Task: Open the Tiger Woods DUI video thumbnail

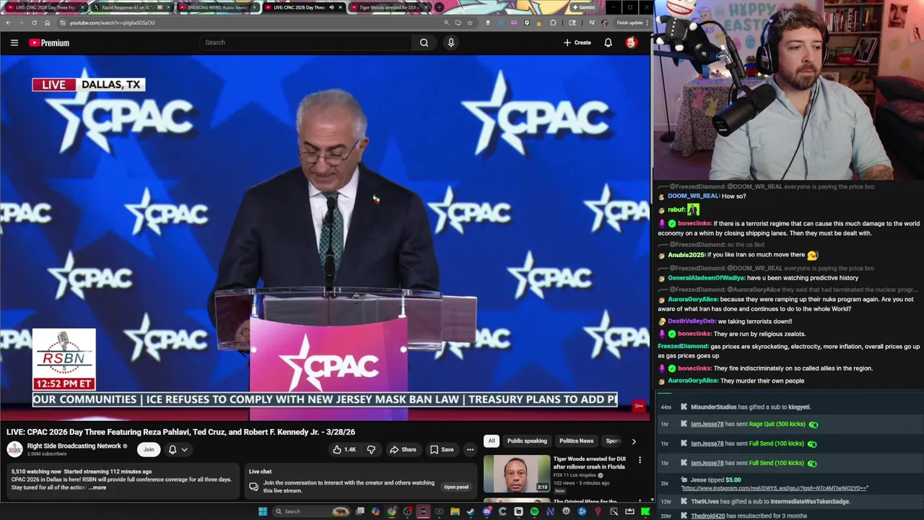Action: (517, 473)
